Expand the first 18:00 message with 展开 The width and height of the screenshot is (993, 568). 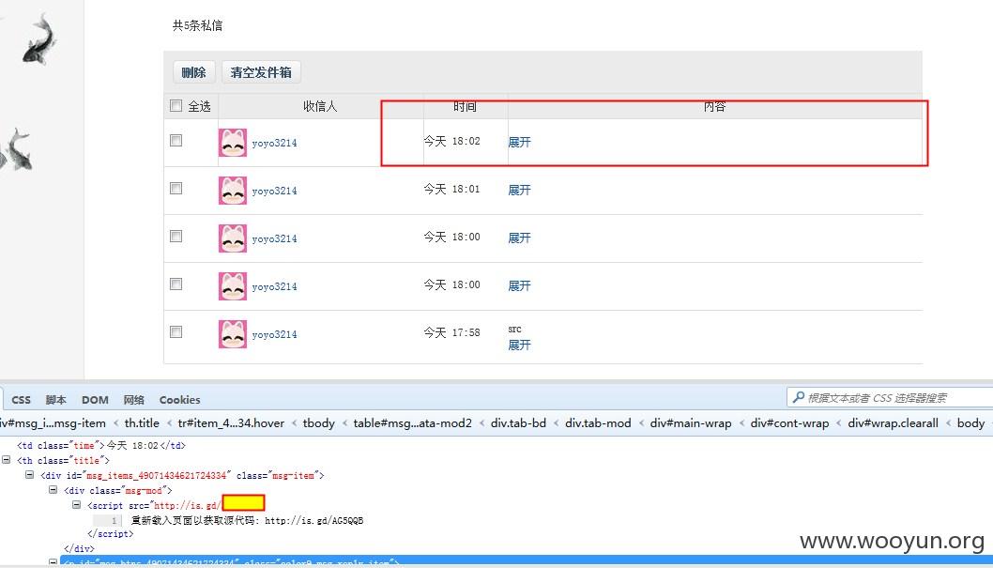(x=519, y=238)
